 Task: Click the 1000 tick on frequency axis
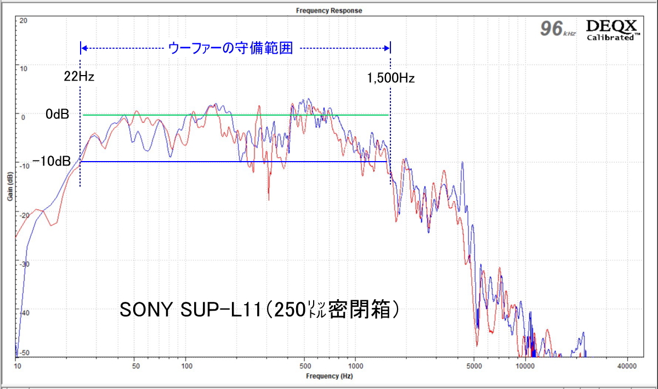click(356, 365)
